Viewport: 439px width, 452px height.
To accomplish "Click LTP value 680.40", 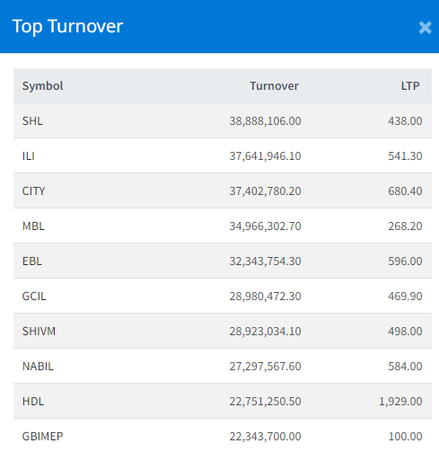I will coord(405,191).
